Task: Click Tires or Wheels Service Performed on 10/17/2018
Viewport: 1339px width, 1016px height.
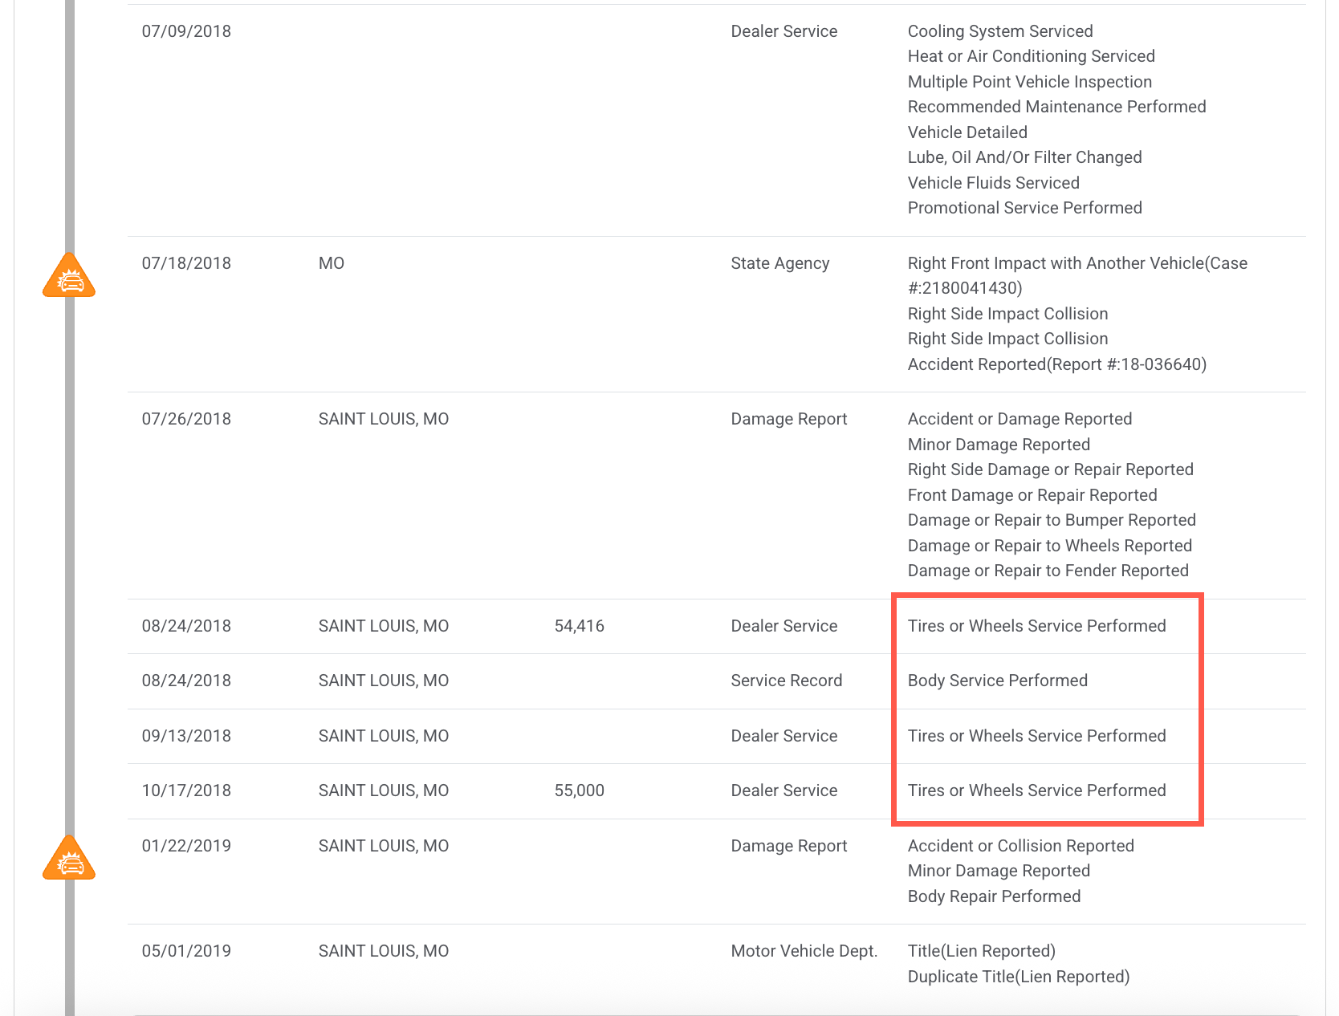Action: [1036, 790]
